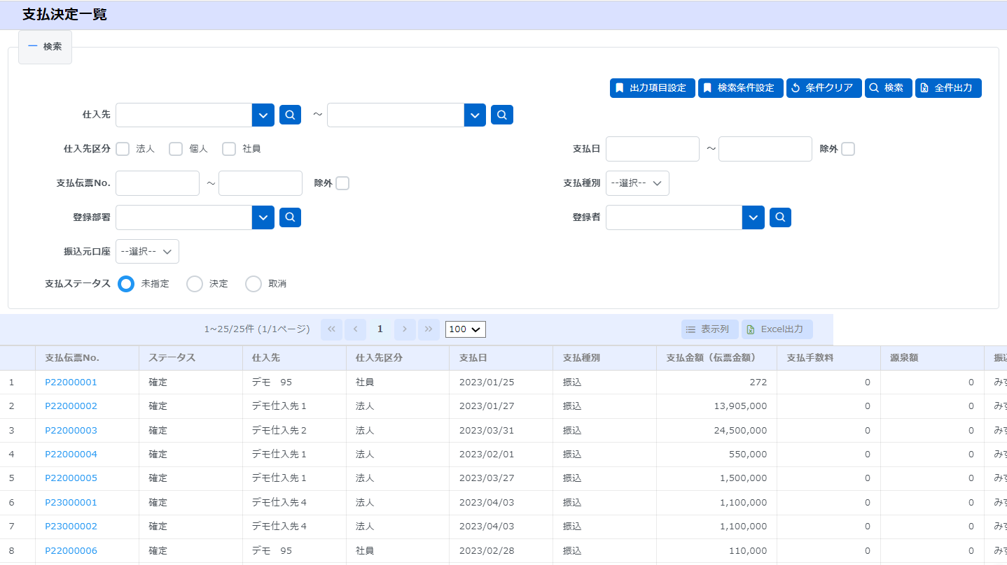Image resolution: width=1007 pixels, height=565 pixels.
Task: Open 検索条件設定 search condition settings
Action: [741, 88]
